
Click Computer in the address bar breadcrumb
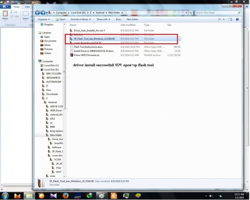click(61, 13)
